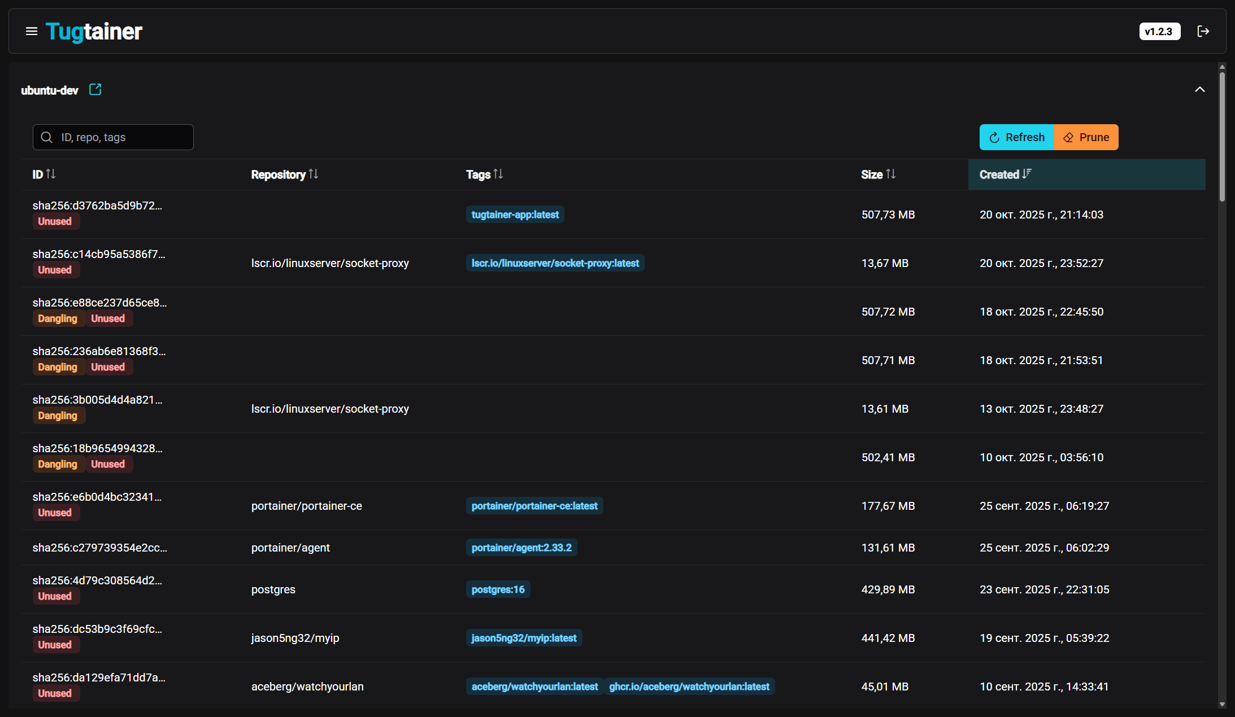
Task: Open ubuntu-dev external link icon
Action: (x=95, y=90)
